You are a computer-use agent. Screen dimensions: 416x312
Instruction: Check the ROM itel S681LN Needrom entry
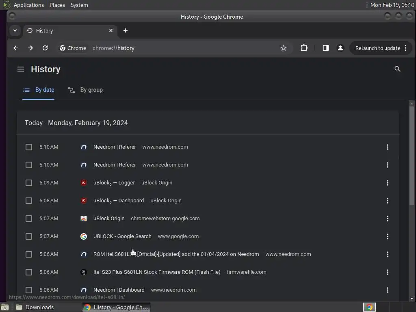29,254
